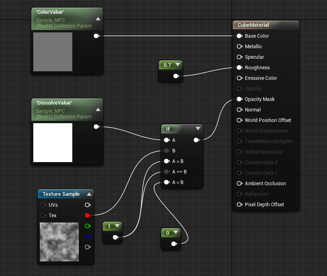The width and height of the screenshot is (327, 276).
Task: Click the Opacity Mask input pin
Action: pos(239,99)
